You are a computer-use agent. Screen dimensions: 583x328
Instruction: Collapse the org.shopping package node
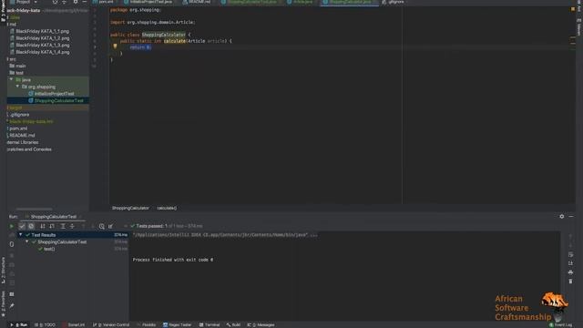coord(17,87)
